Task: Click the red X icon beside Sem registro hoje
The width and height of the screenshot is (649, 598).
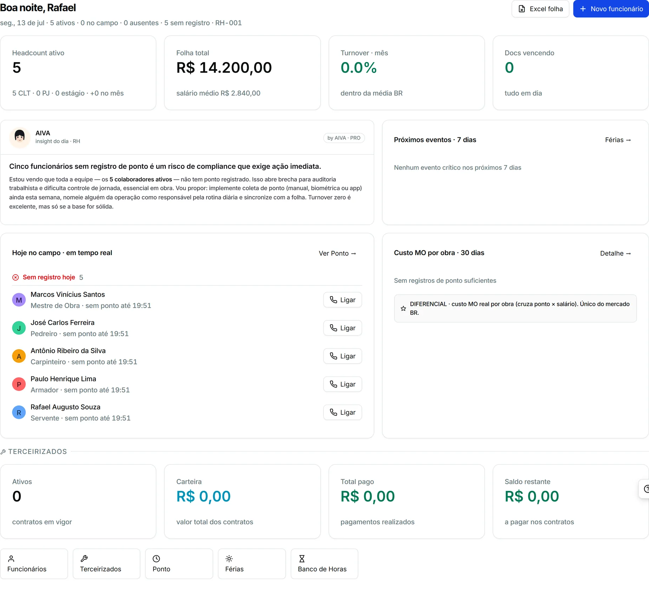Action: tap(16, 277)
